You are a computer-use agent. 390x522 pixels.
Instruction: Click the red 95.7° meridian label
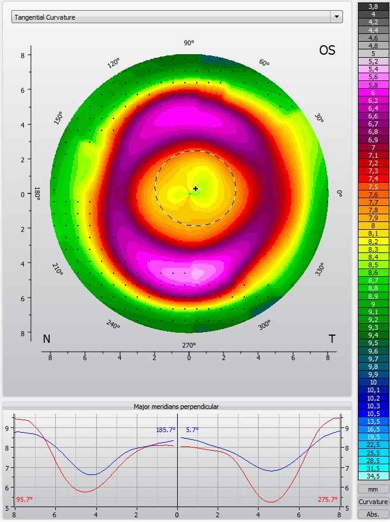(24, 499)
